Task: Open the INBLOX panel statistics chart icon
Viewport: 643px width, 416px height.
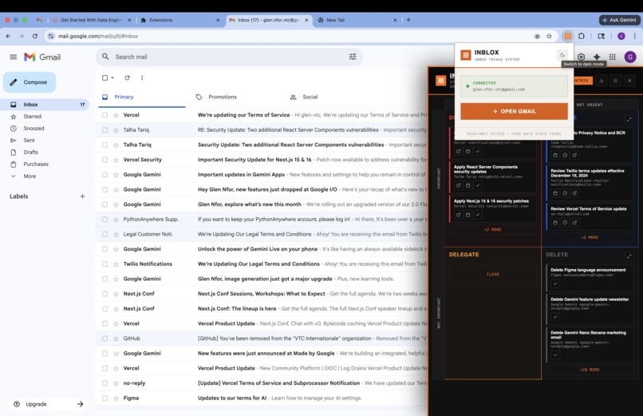Action: [x=602, y=81]
